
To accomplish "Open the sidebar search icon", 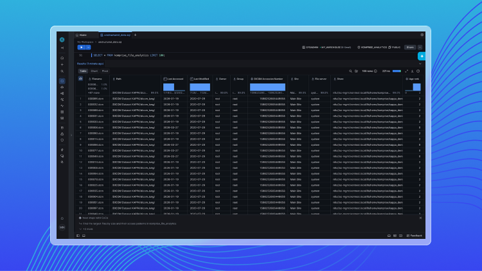I will click(x=62, y=71).
